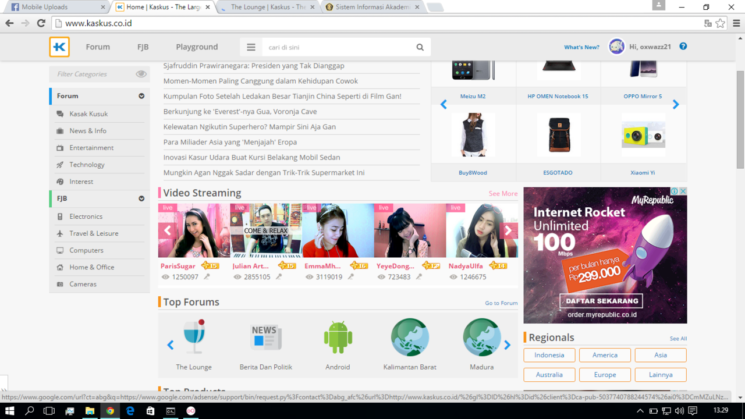Open Kalimantan Barat forum icon
745x419 pixels.
pos(410,337)
